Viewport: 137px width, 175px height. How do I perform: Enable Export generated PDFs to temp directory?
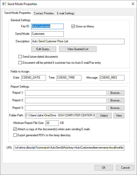(15, 135)
